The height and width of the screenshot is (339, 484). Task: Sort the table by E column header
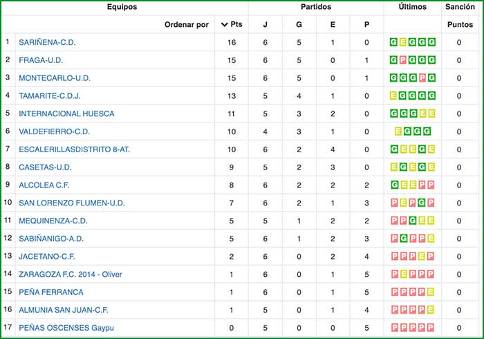[333, 25]
